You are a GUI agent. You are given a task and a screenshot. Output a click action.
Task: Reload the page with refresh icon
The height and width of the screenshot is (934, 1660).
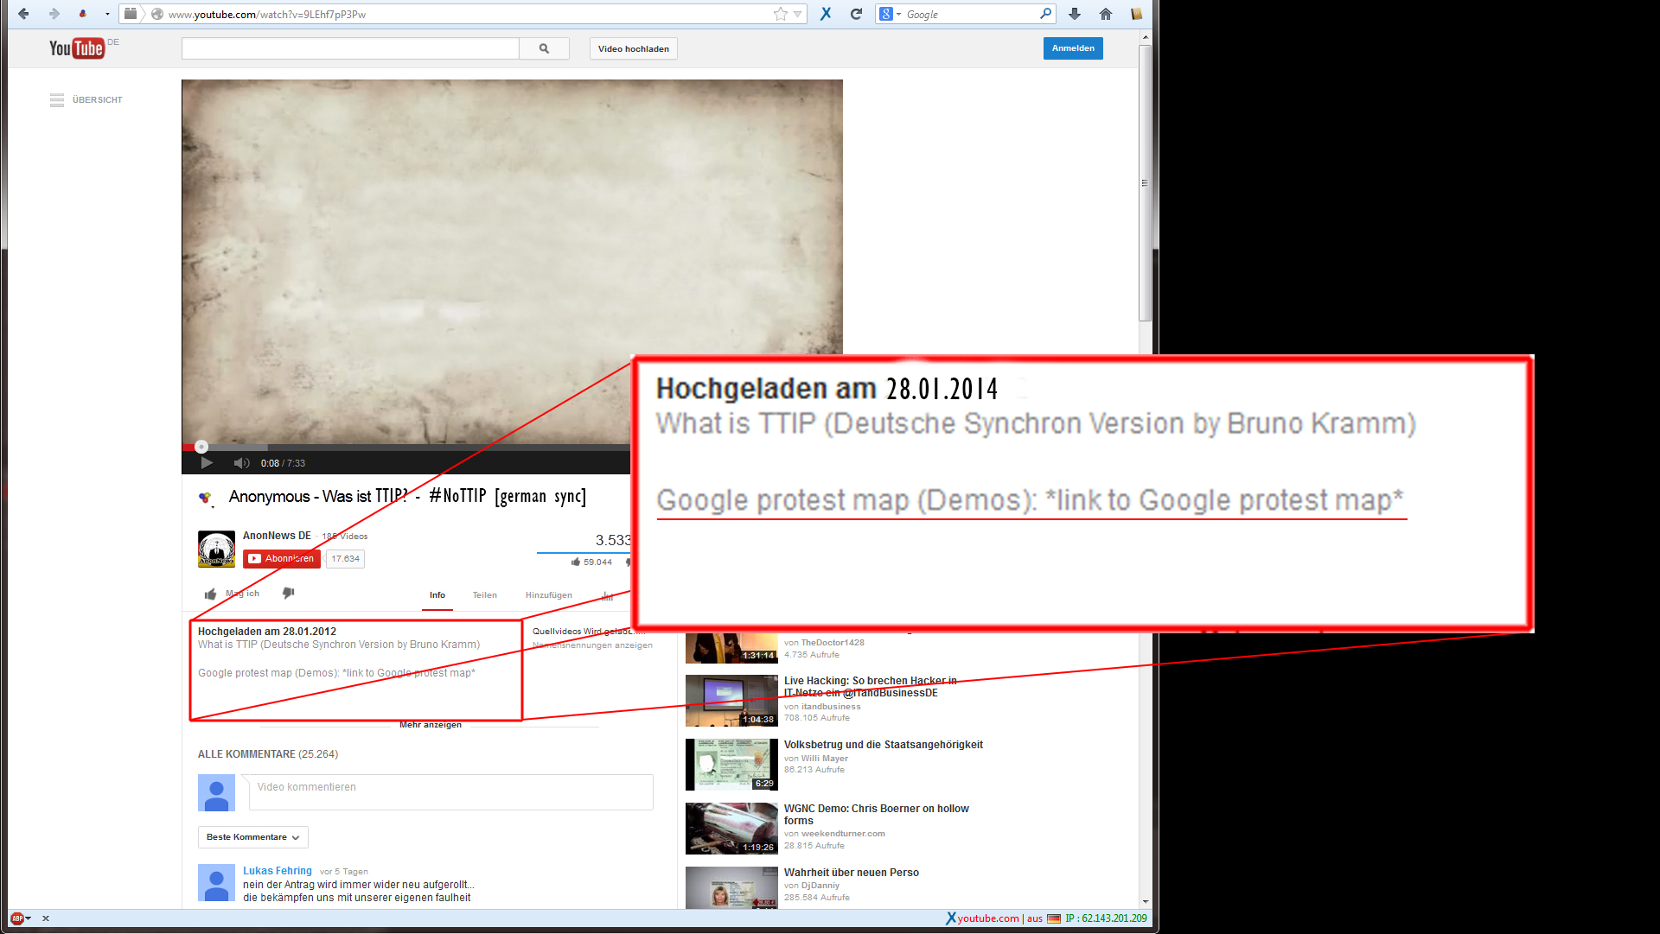click(x=856, y=14)
